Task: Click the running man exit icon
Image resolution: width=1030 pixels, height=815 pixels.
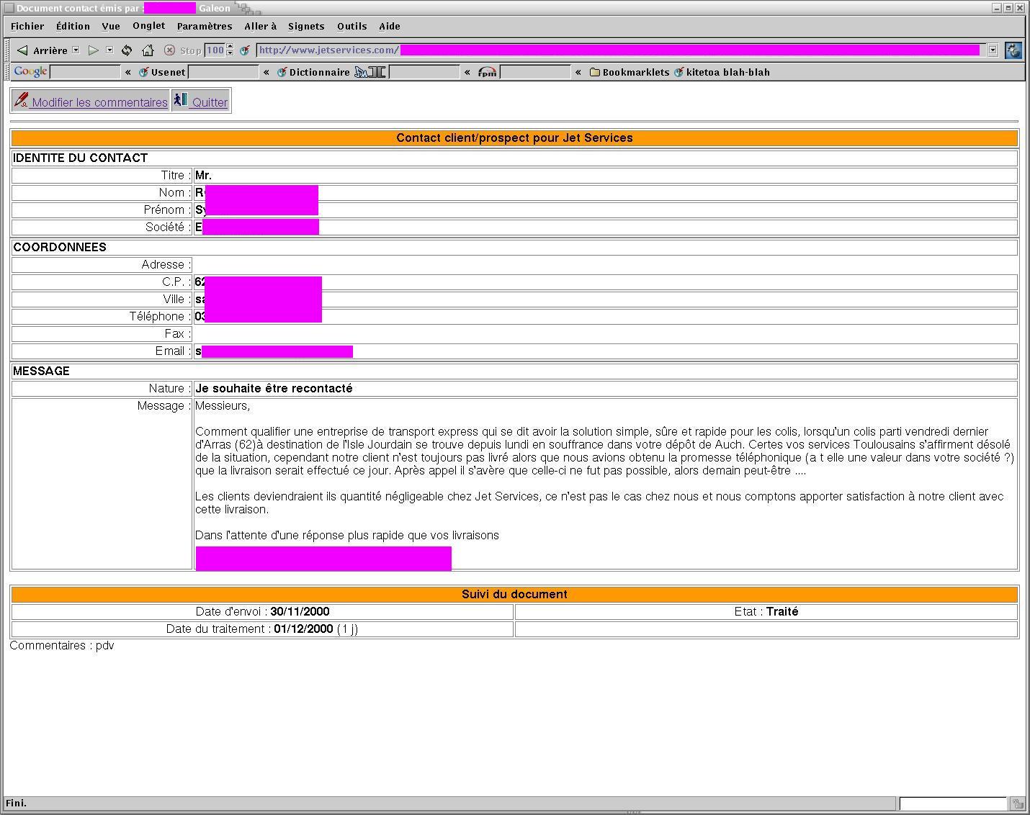Action: 180,100
